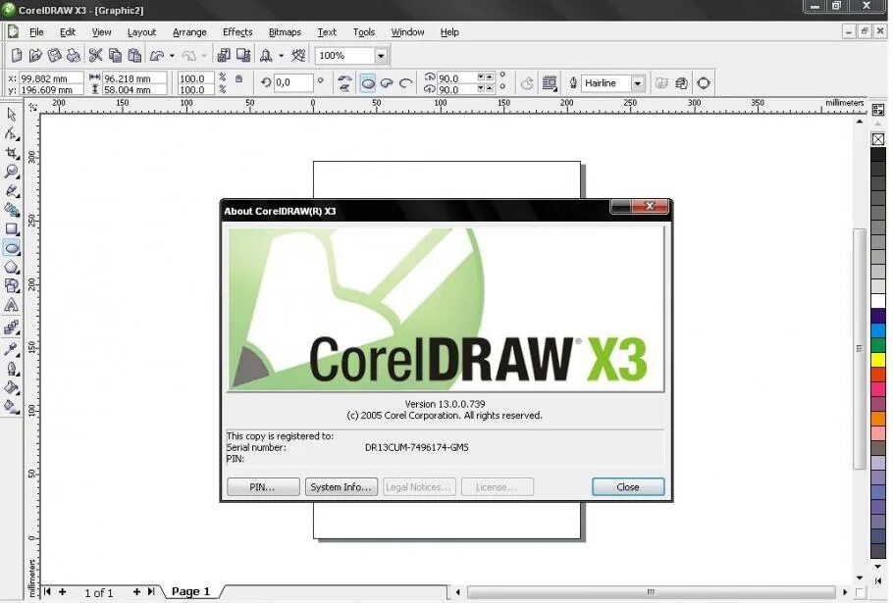893x603 pixels.
Task: Open the Edit menu
Action: pyautogui.click(x=68, y=32)
